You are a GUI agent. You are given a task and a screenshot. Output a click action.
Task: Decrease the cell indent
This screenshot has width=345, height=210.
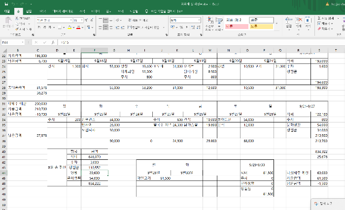click(x=117, y=28)
